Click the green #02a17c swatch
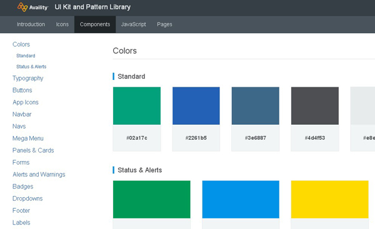The width and height of the screenshot is (375, 229). 137,106
